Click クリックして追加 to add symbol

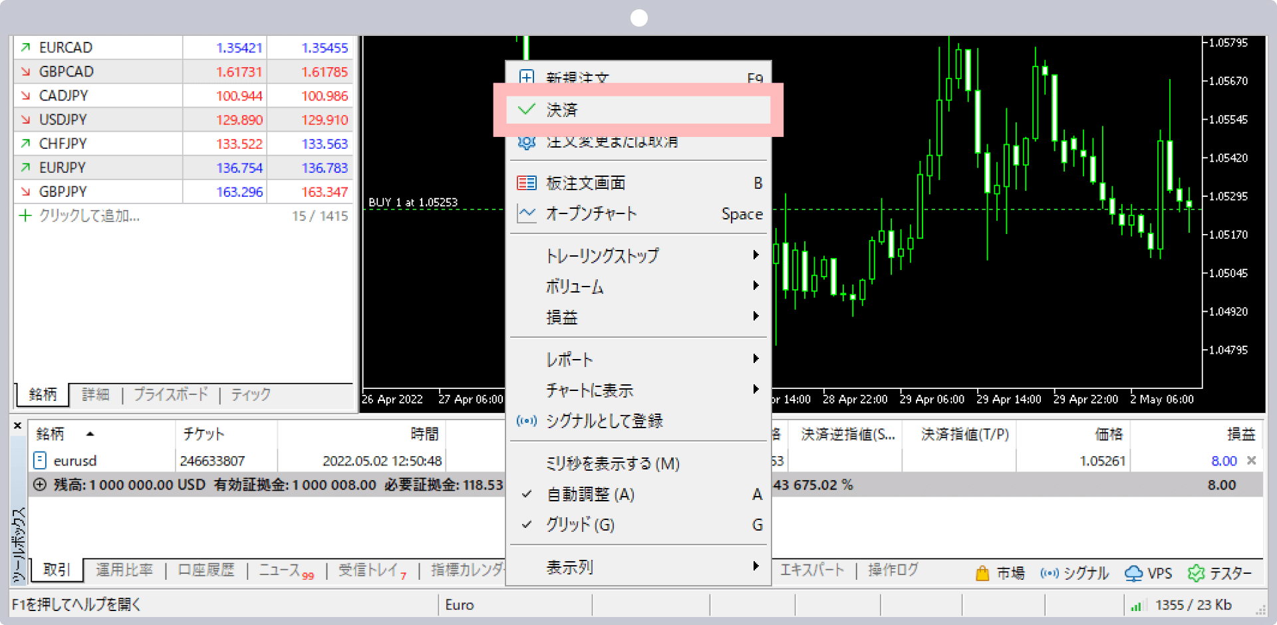(x=89, y=215)
